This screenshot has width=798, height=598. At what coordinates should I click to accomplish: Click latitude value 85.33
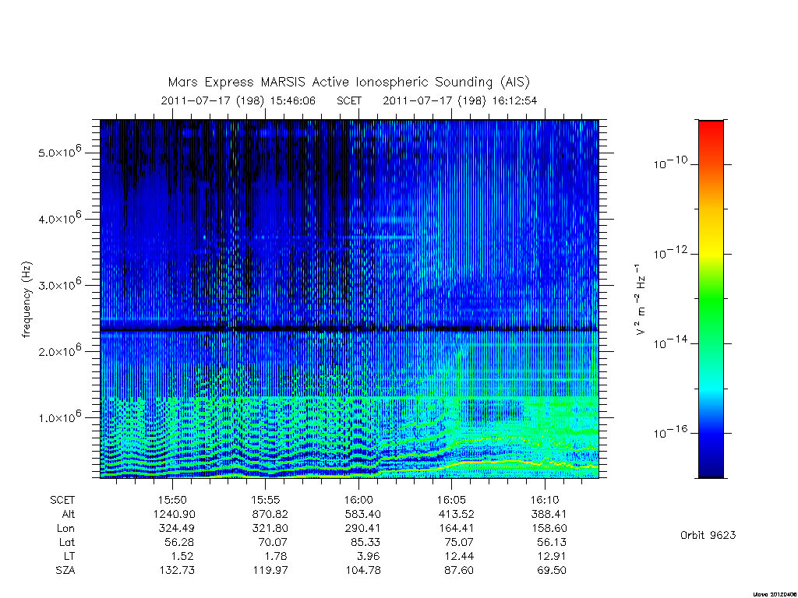[x=365, y=542]
